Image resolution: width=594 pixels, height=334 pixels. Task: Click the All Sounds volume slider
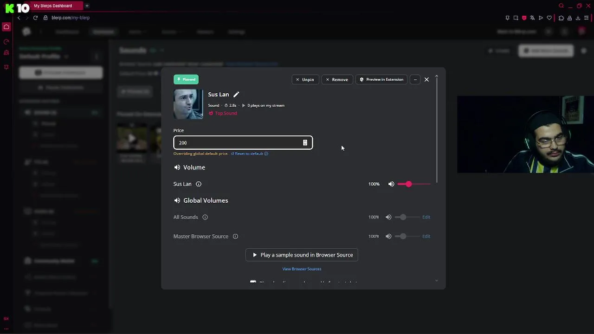click(407, 217)
